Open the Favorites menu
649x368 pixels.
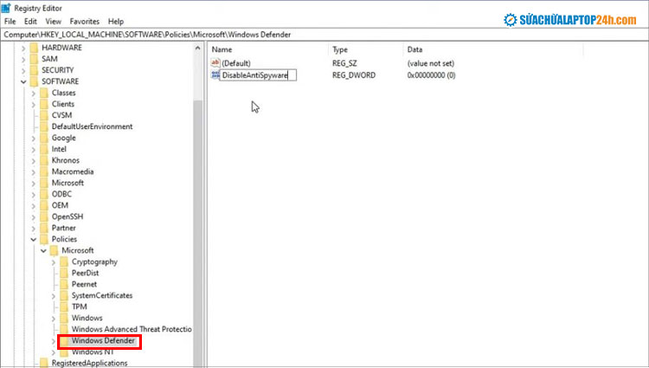86,21
